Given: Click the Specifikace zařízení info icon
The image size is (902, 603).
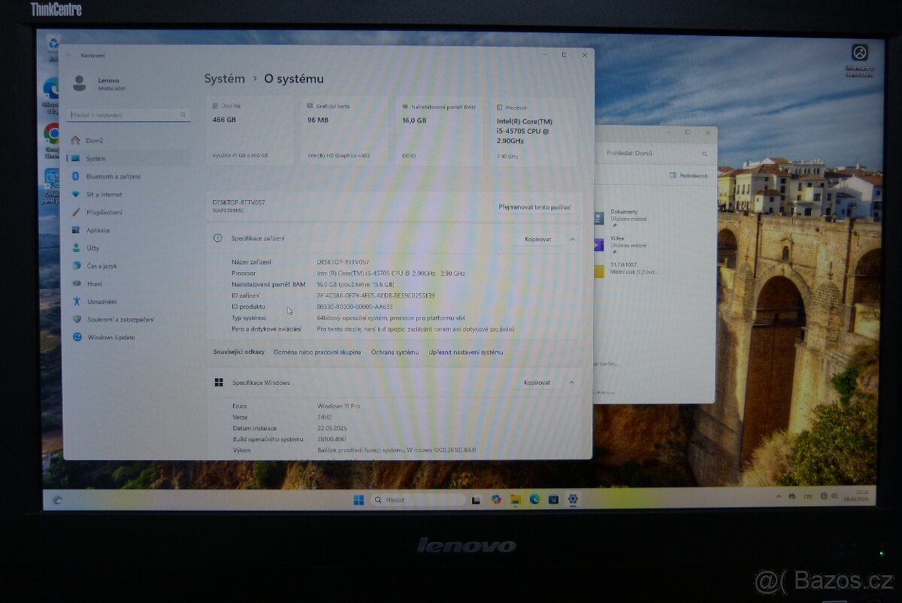Looking at the screenshot, I should pos(218,238).
